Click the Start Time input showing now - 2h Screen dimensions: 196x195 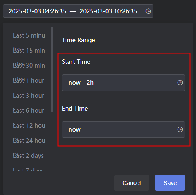(123, 83)
